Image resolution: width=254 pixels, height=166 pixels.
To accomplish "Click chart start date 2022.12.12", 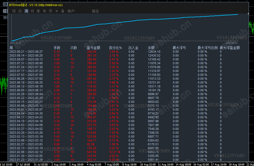I will 16,43.
